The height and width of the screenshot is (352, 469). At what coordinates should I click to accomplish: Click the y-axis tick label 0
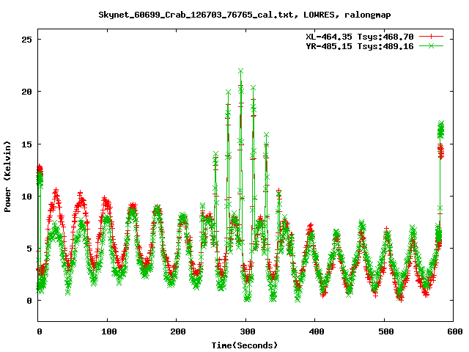coord(29,301)
